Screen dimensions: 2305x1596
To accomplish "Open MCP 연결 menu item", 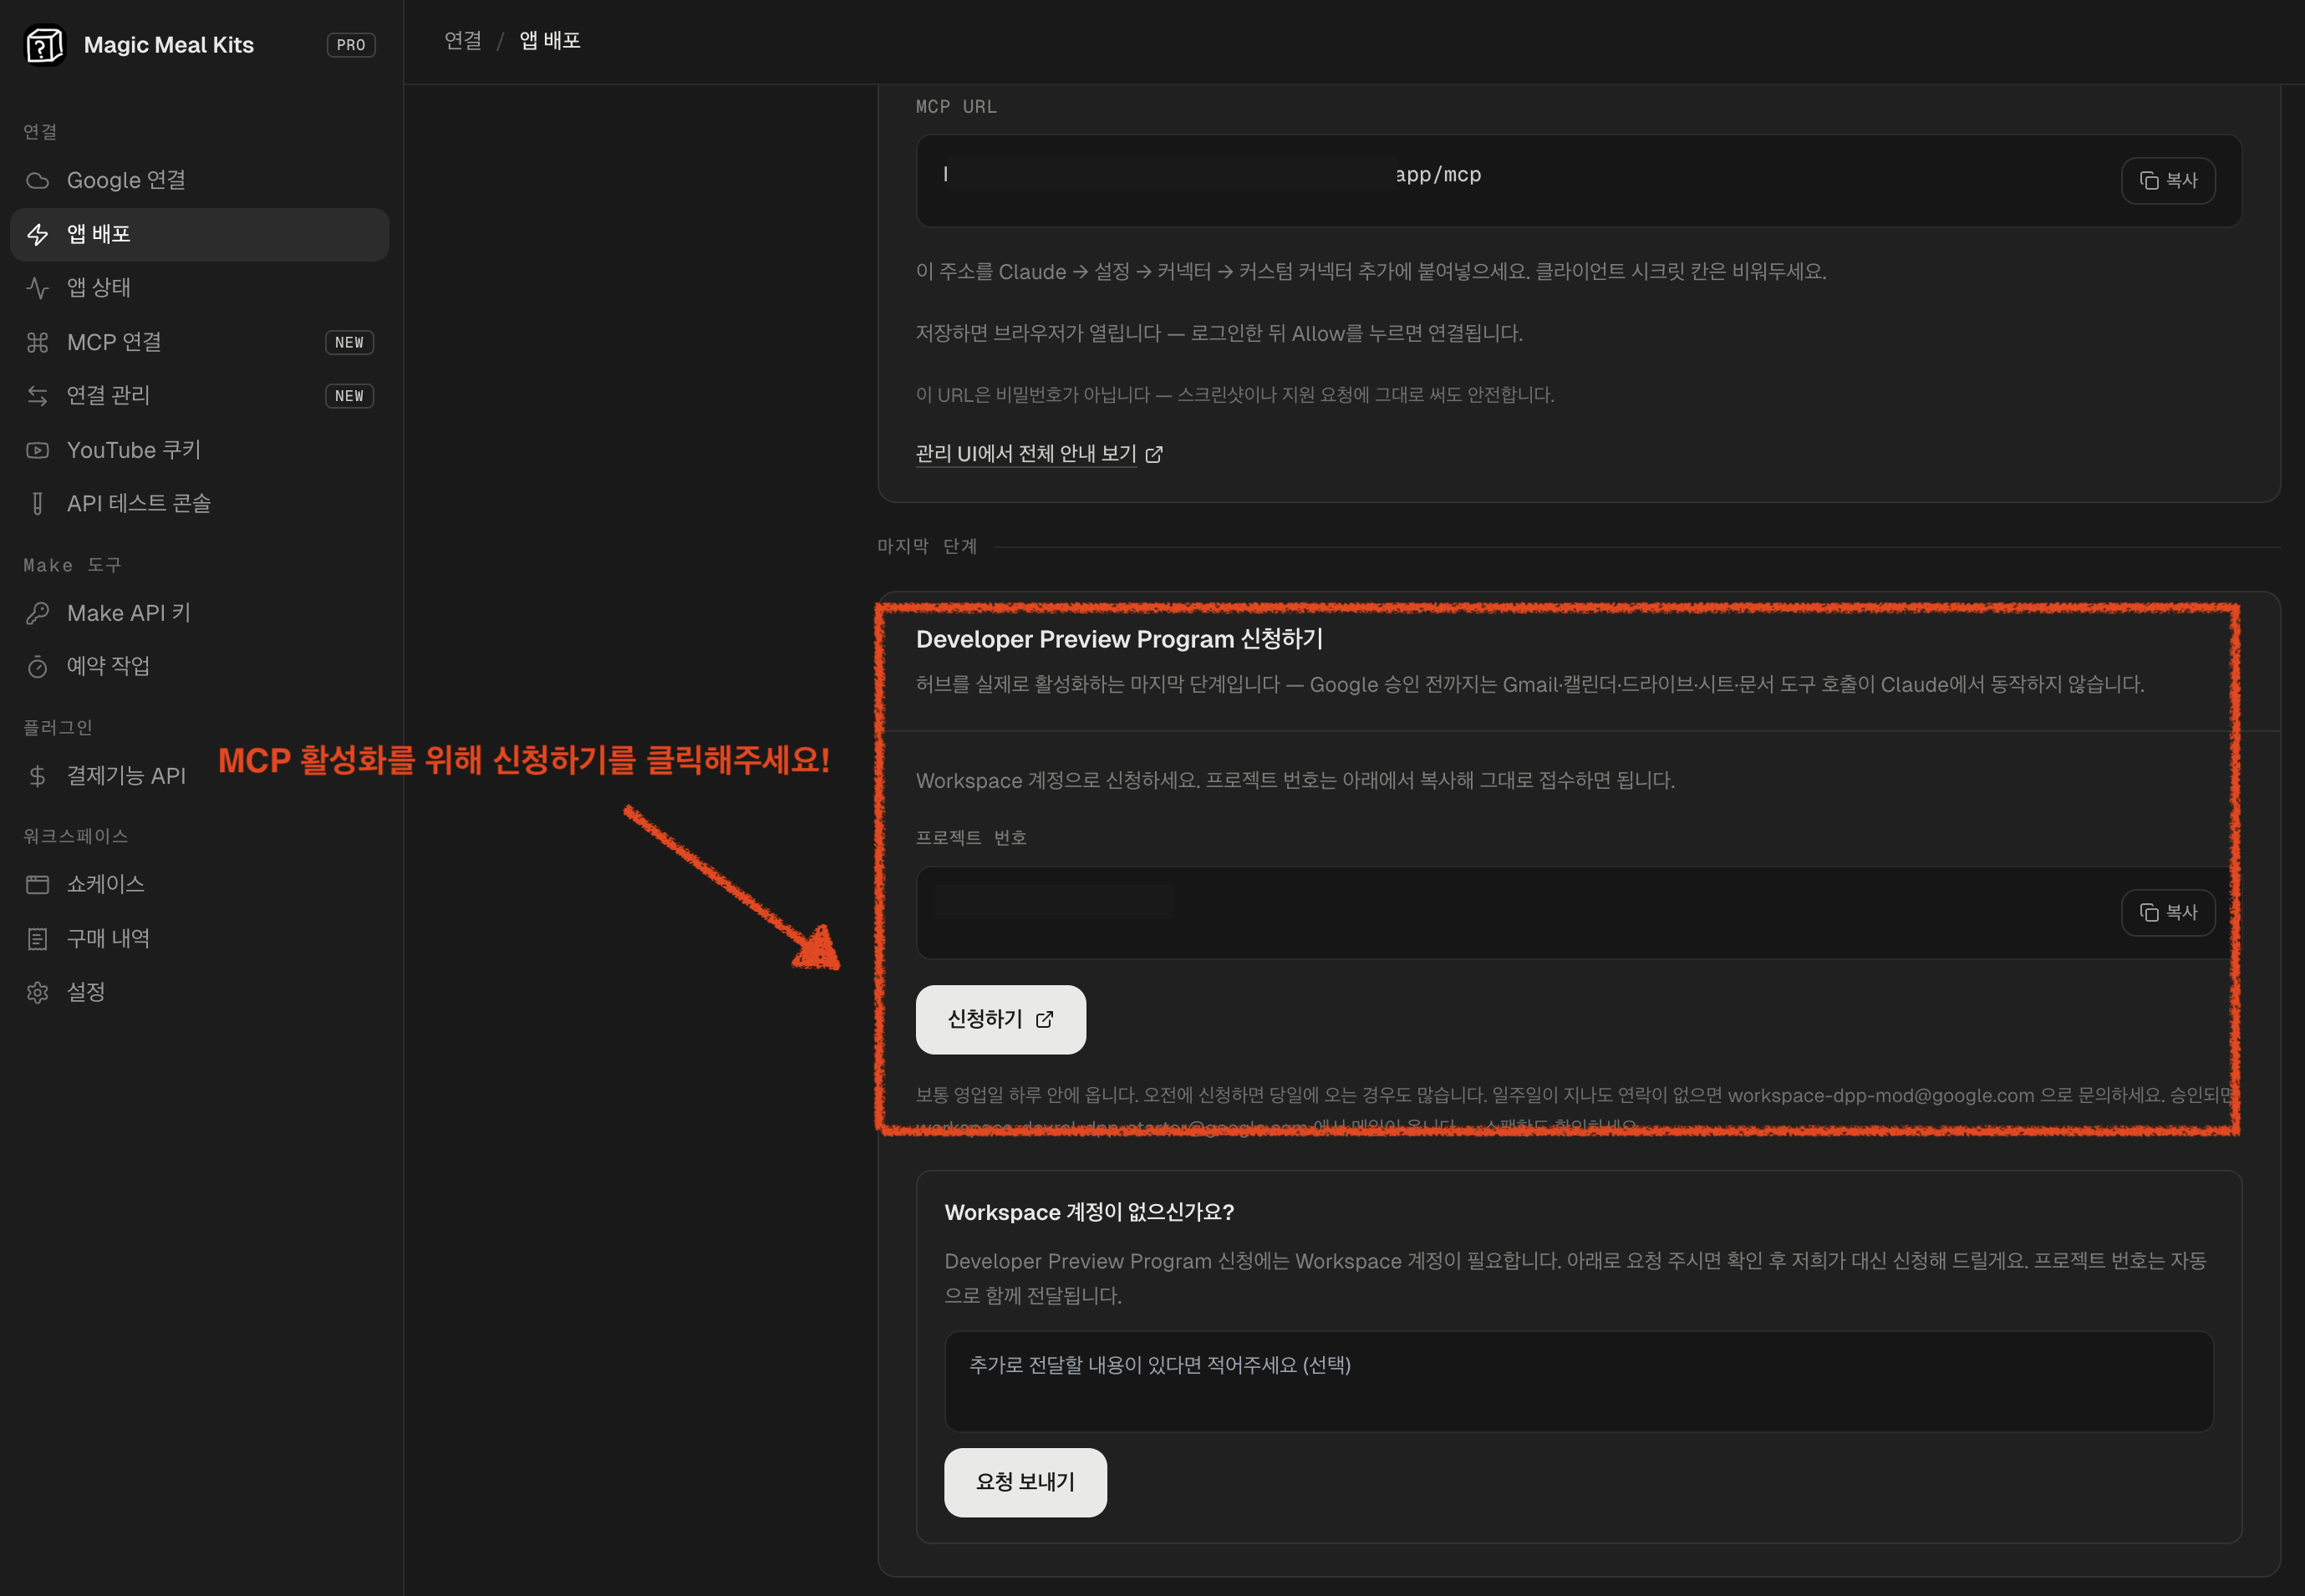I will tap(199, 343).
